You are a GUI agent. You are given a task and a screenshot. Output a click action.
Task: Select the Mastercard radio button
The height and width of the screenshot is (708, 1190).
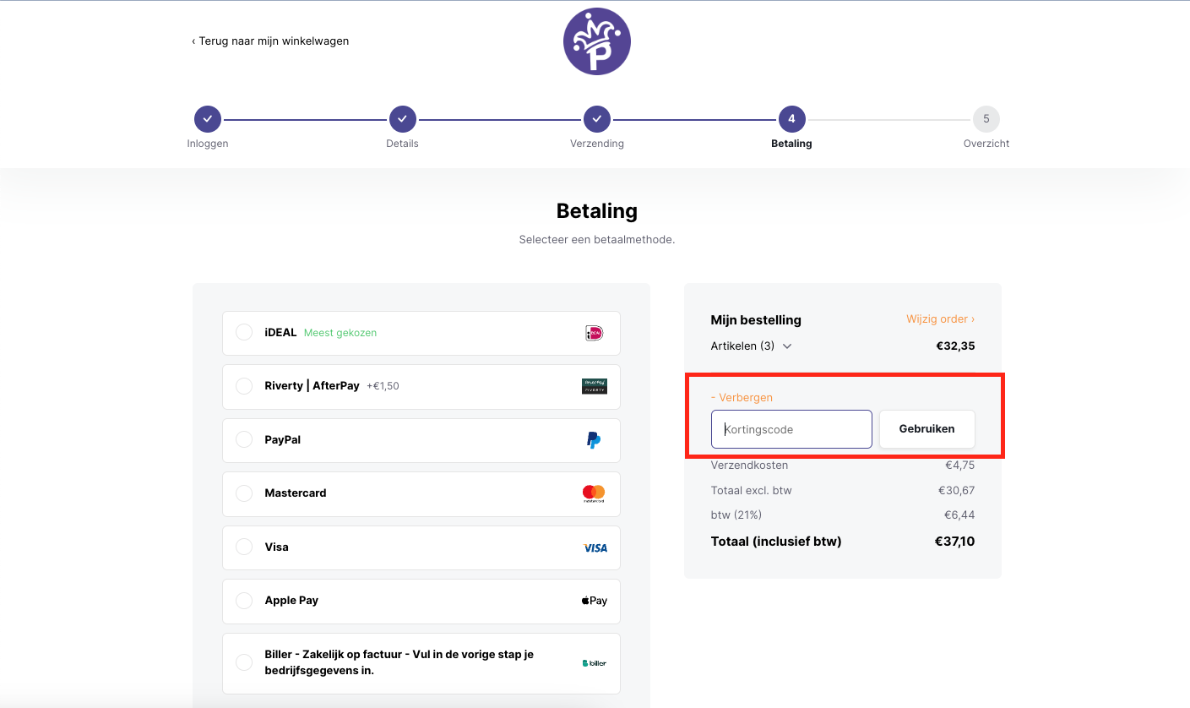pos(244,493)
